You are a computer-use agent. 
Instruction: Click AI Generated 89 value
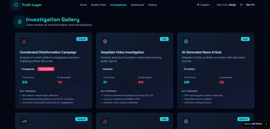(x=141, y=82)
